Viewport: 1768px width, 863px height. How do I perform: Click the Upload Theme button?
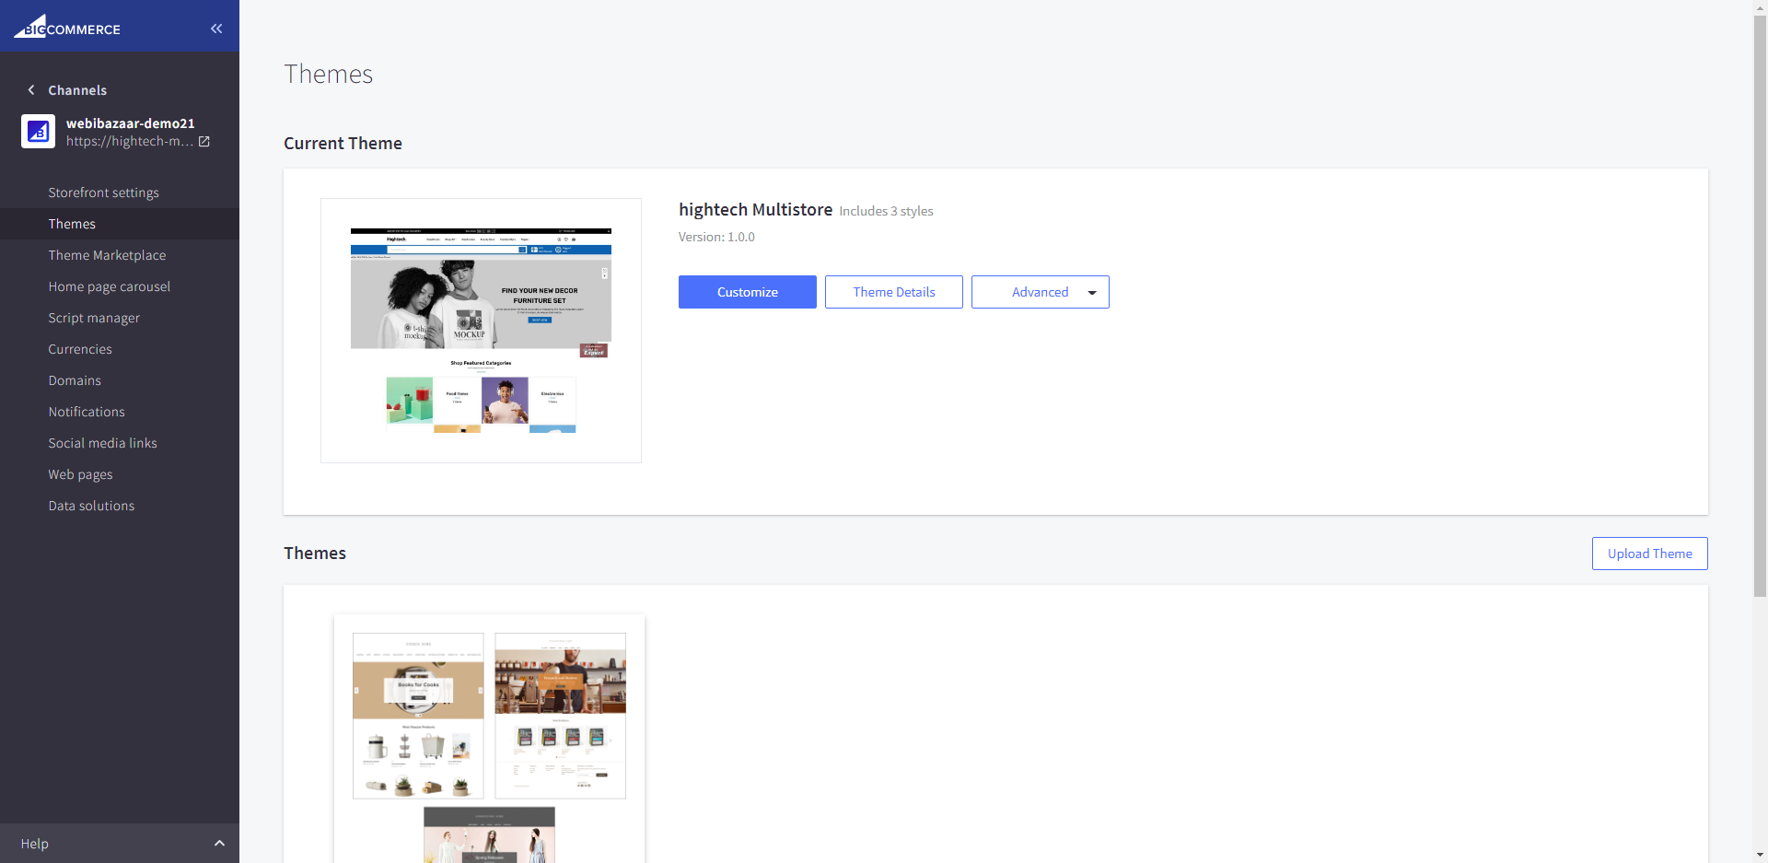pos(1649,554)
